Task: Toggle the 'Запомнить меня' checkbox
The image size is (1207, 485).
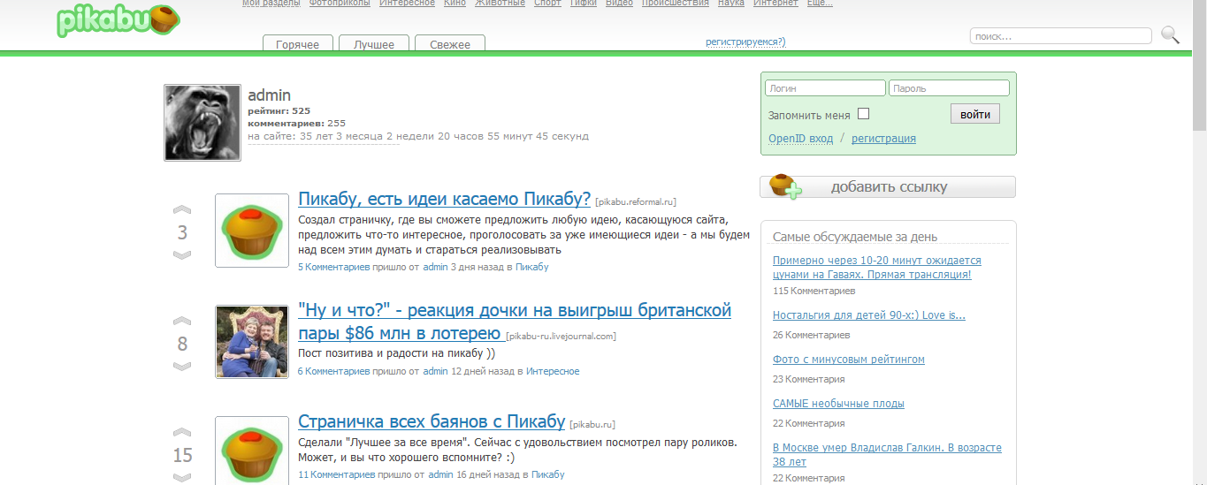Action: click(x=864, y=114)
